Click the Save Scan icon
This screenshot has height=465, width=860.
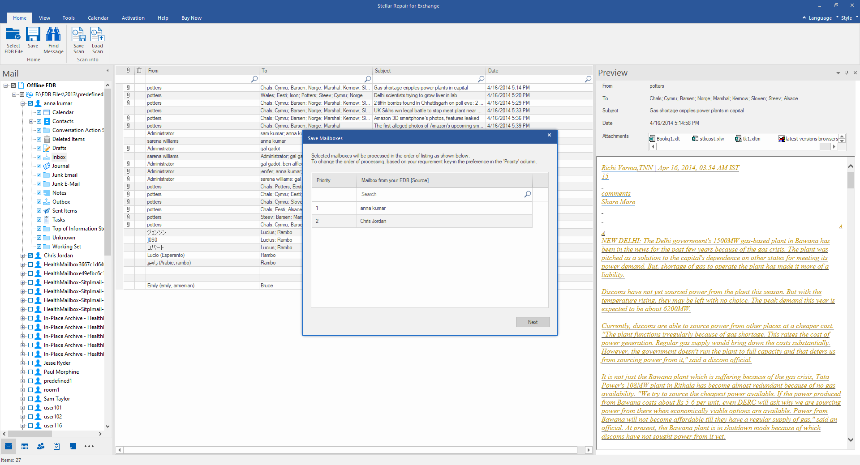click(x=78, y=34)
